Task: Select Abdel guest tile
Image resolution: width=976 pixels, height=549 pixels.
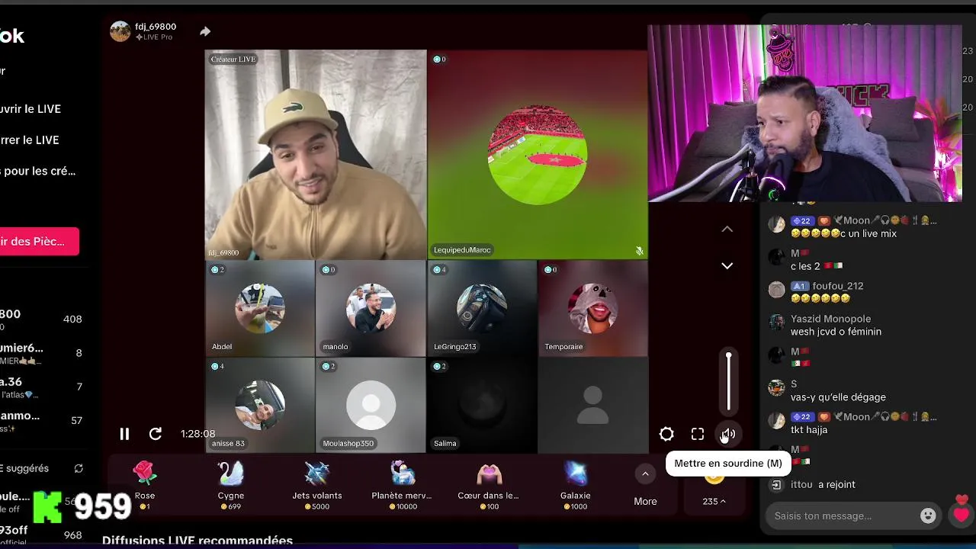Action: 260,308
